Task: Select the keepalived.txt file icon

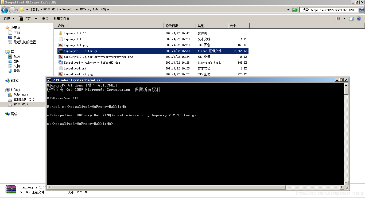Action: 60,68
